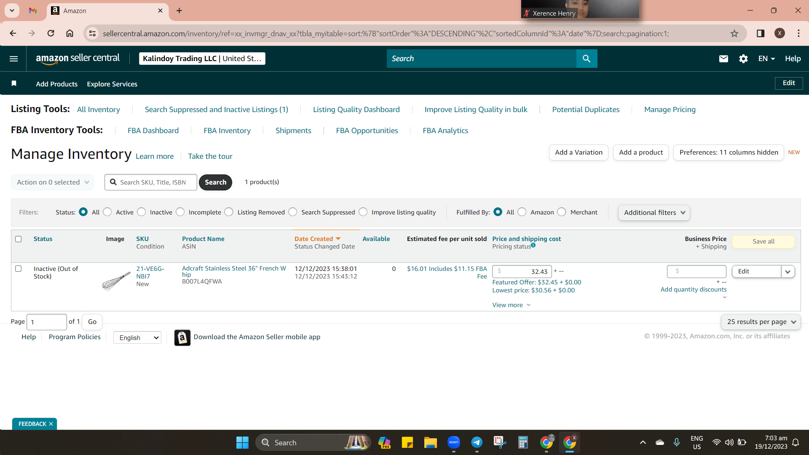Open the Seller Central hamburger menu

tap(13, 59)
